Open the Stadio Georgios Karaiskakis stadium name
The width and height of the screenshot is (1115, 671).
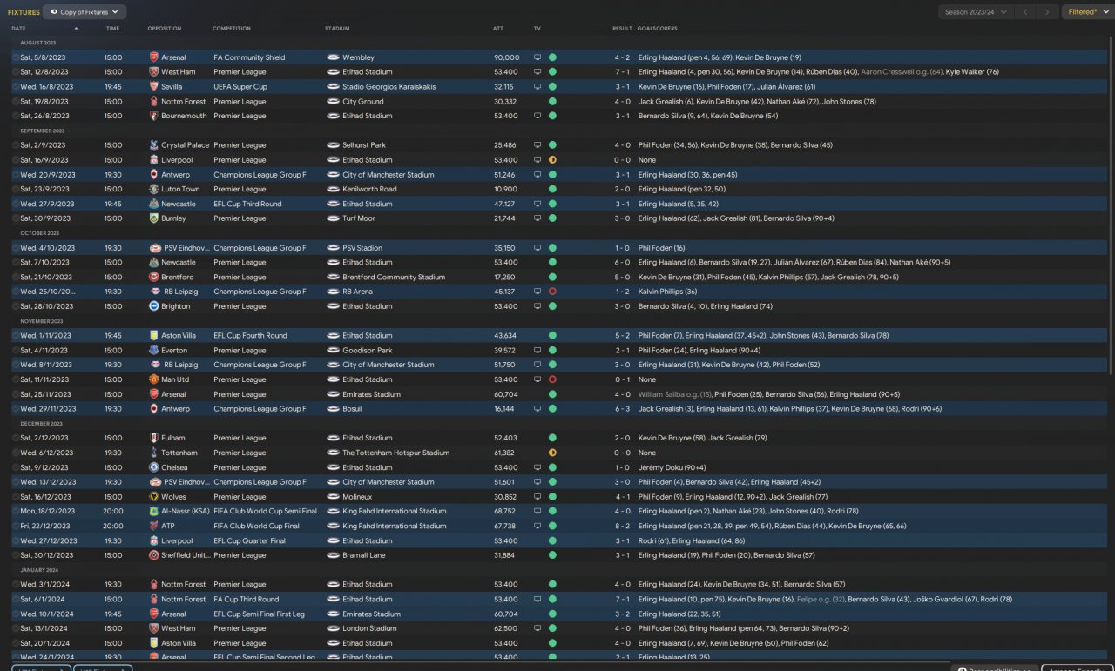point(390,87)
